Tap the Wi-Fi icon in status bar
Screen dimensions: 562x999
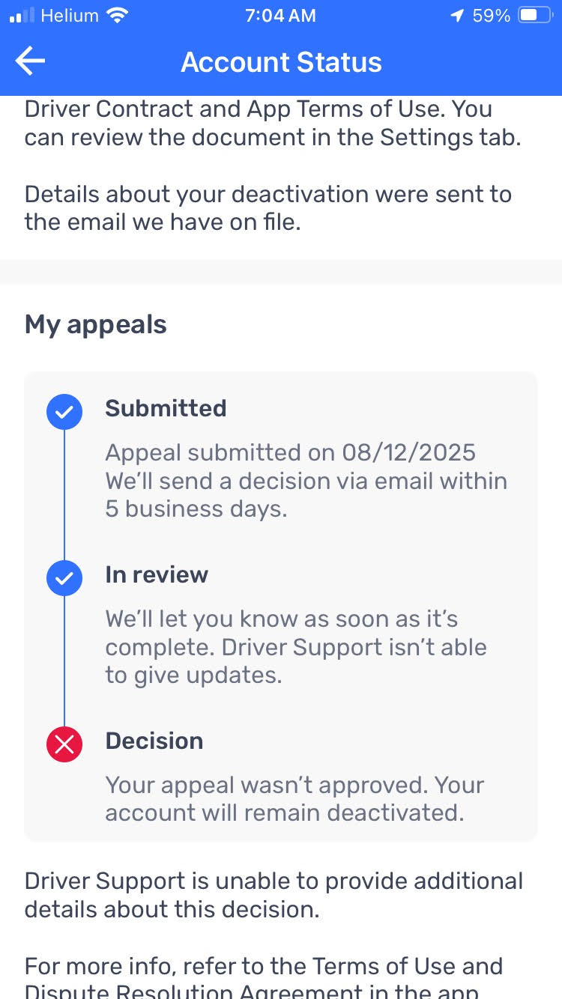(117, 16)
